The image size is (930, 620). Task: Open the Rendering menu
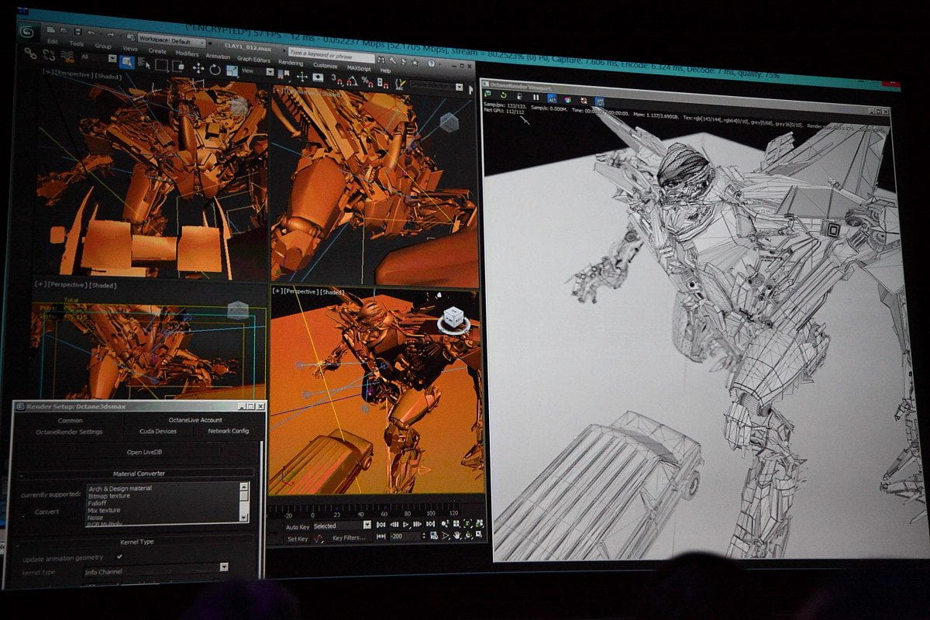[291, 62]
